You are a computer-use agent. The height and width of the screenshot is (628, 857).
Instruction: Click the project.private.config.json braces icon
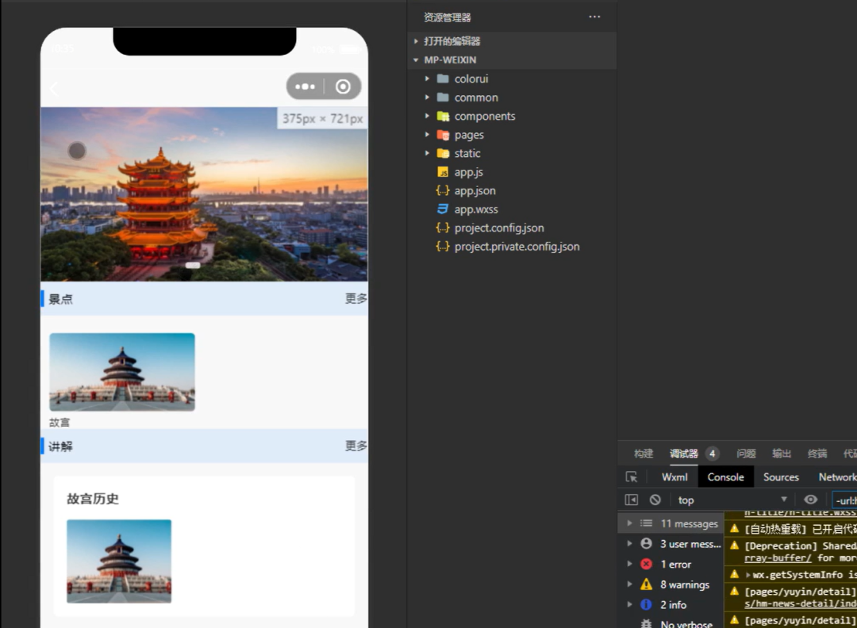click(x=443, y=247)
